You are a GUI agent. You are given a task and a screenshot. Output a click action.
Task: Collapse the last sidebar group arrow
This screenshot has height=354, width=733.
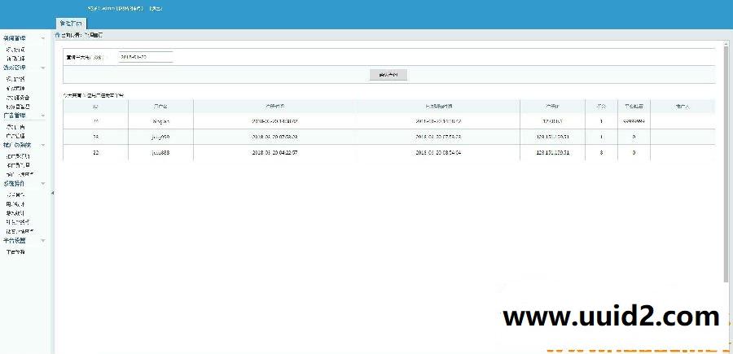click(44, 240)
